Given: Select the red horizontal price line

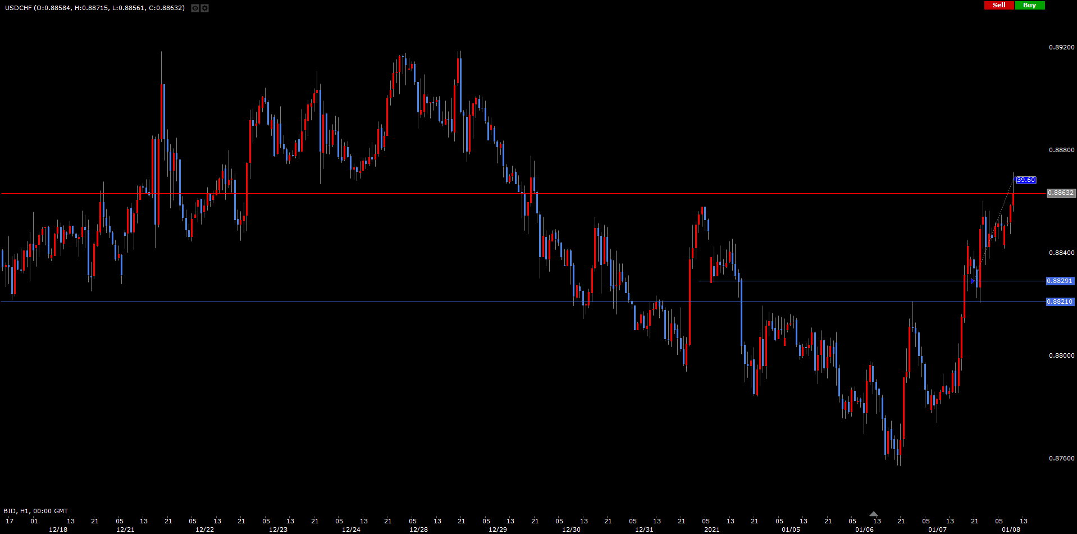Looking at the screenshot, I should point(337,194).
